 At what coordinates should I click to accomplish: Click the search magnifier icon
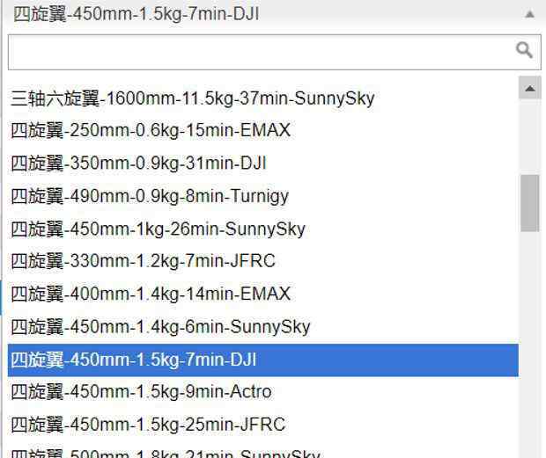point(524,50)
